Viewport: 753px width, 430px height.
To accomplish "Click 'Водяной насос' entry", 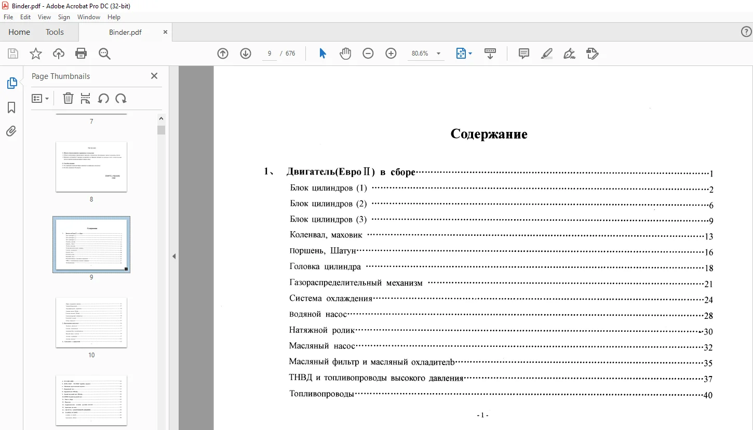I will (318, 315).
